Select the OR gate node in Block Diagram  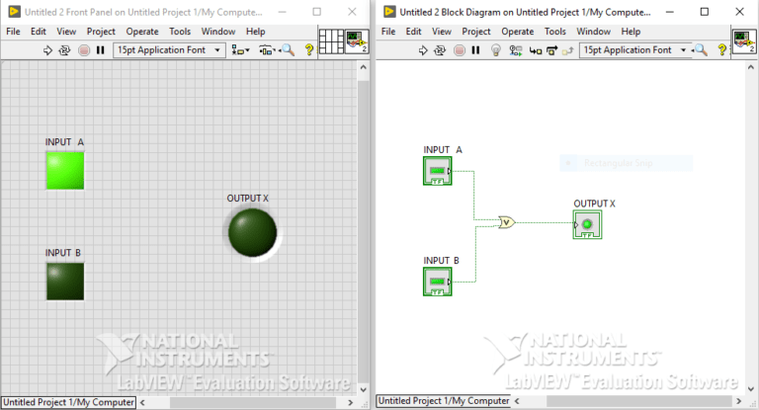[506, 222]
